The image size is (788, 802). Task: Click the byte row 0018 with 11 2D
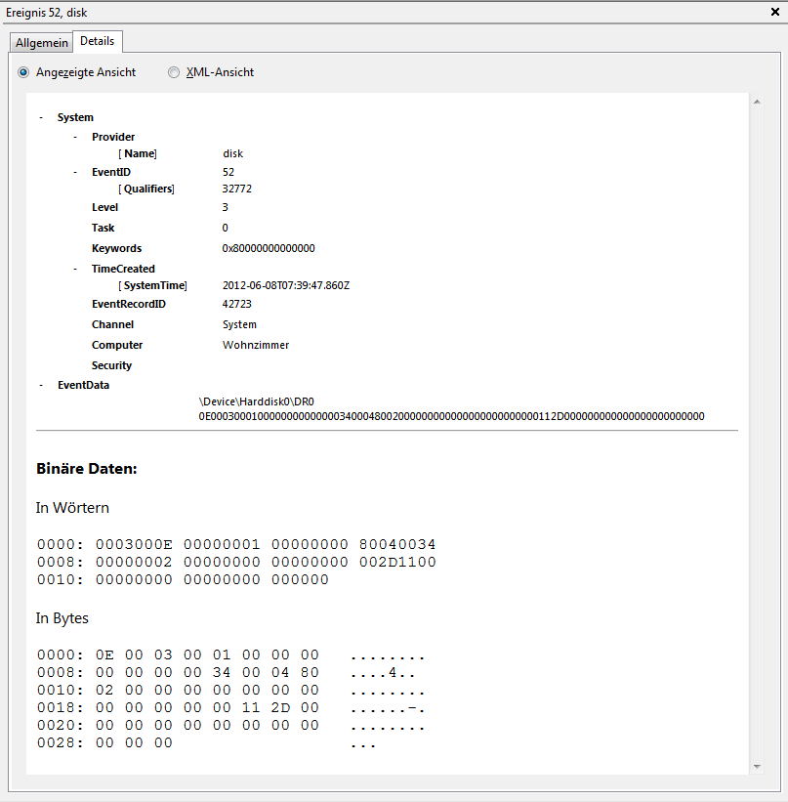point(230,707)
